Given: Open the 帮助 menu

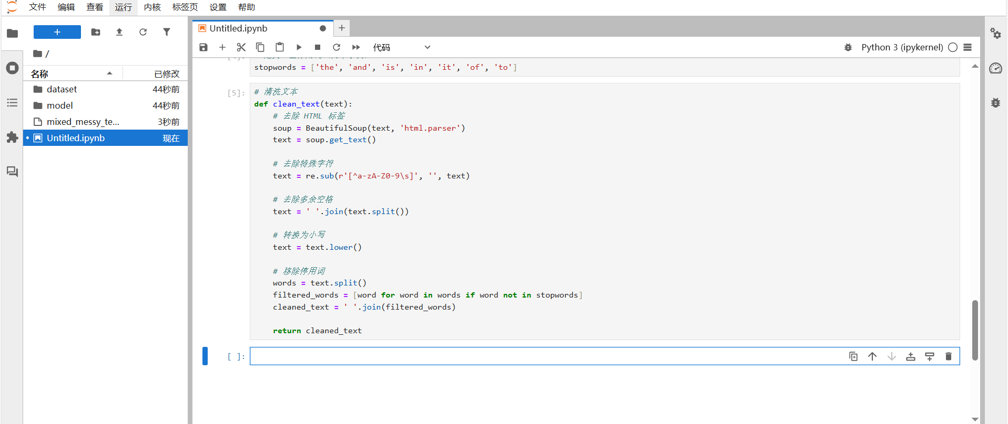Looking at the screenshot, I should (247, 7).
